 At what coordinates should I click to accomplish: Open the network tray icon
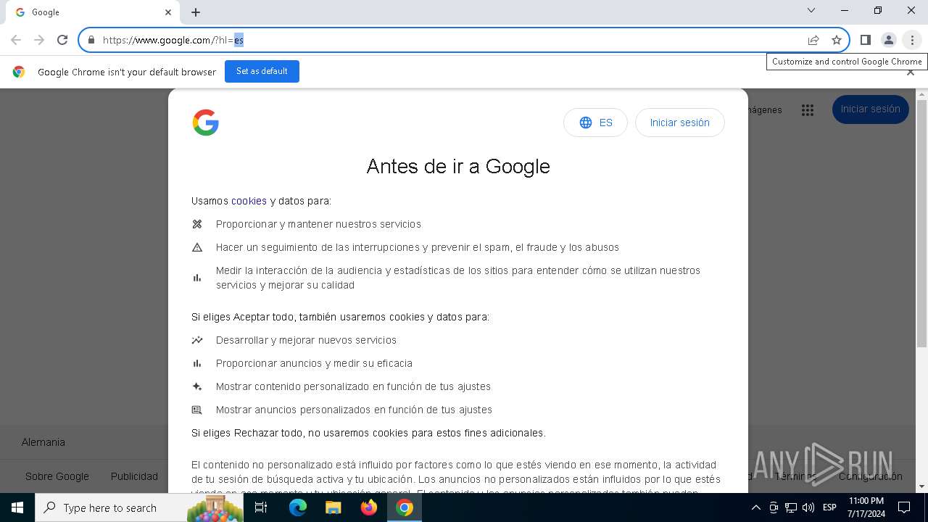791,507
